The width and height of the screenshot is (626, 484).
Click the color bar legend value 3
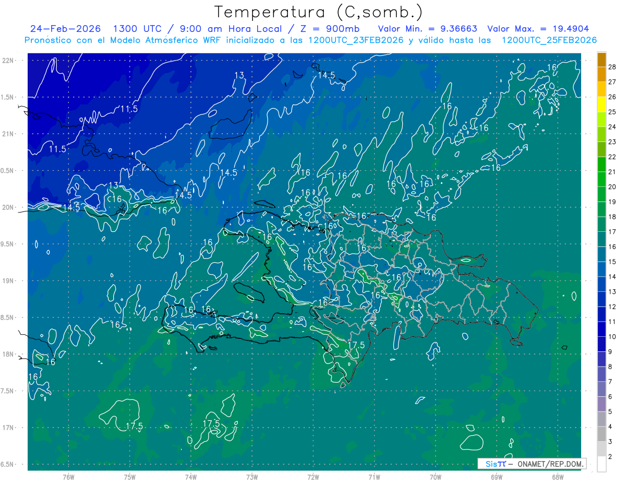(610, 442)
